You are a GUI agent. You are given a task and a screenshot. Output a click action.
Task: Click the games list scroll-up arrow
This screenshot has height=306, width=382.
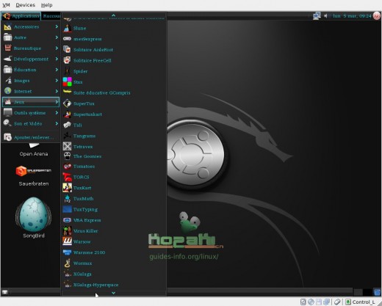coord(113,15)
